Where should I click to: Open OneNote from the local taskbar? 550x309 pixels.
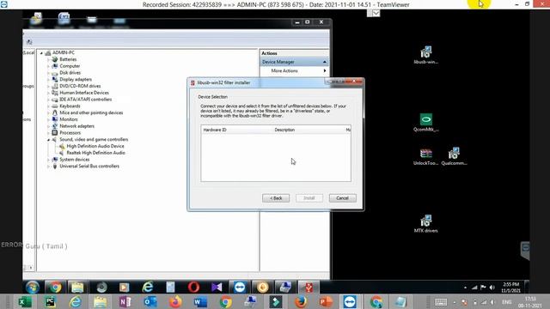[125, 302]
